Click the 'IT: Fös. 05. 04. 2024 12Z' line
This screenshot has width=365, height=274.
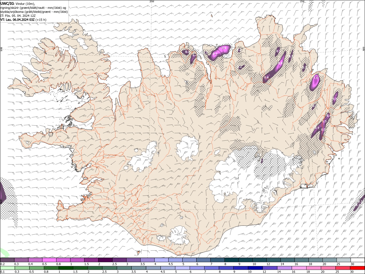(x=18, y=16)
